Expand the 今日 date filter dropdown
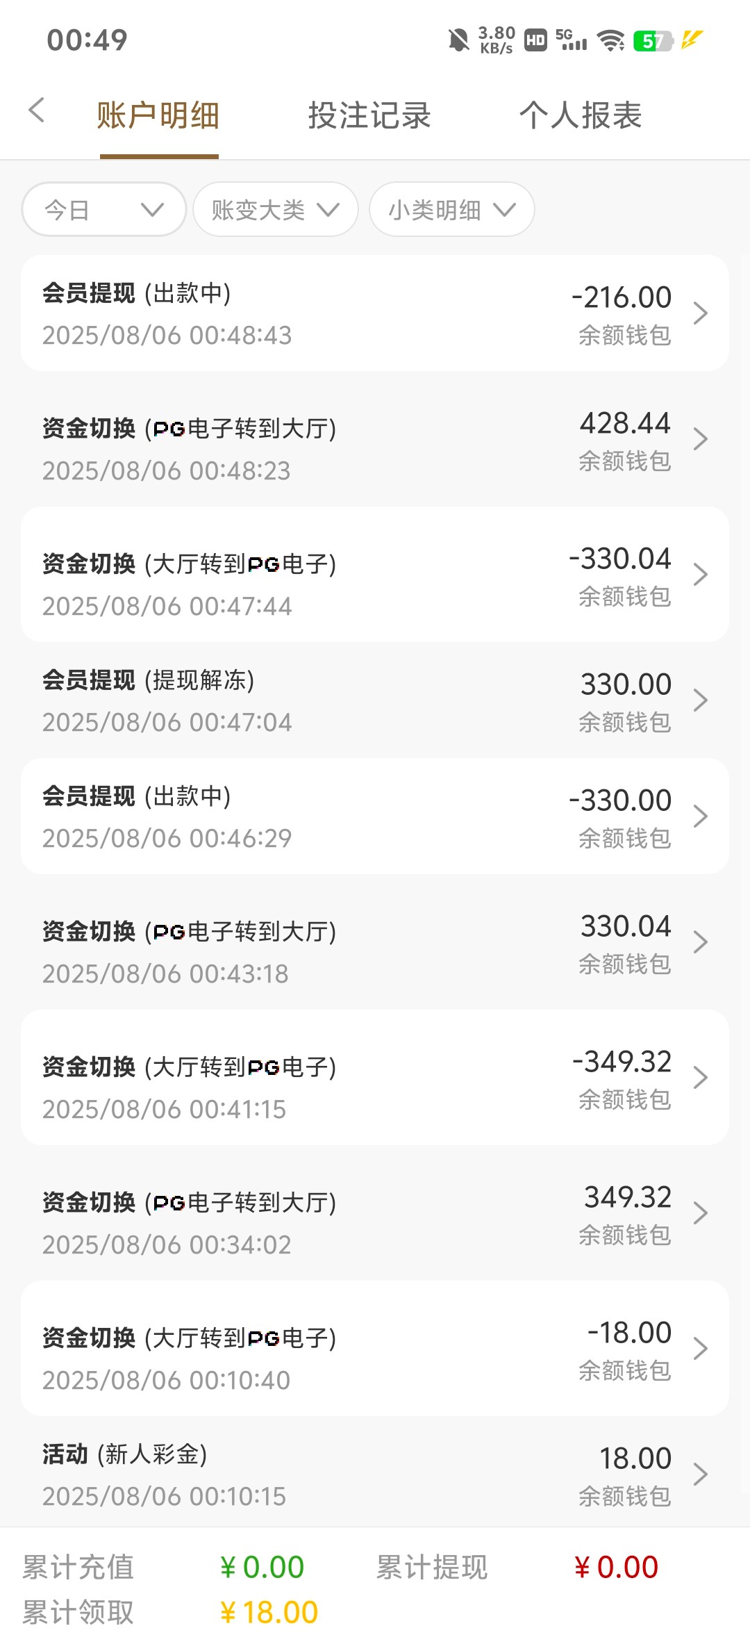 [x=104, y=209]
